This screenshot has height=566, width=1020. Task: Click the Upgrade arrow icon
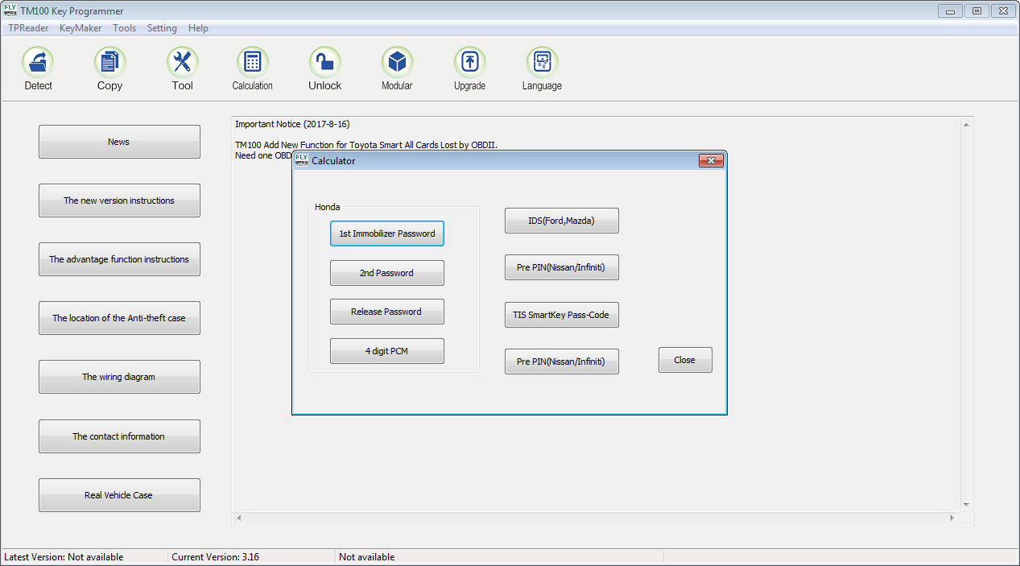pyautogui.click(x=469, y=62)
